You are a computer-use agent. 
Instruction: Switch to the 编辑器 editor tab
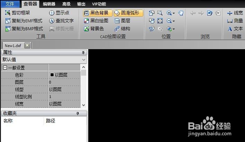click(49, 4)
